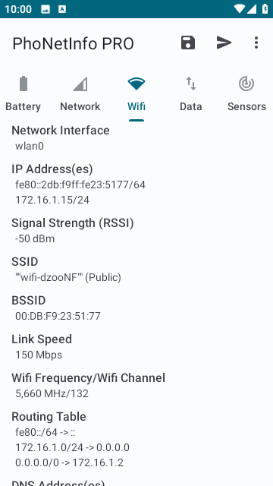Tap the Data arrows tab icon
Image resolution: width=273 pixels, height=486 pixels.
191,84
